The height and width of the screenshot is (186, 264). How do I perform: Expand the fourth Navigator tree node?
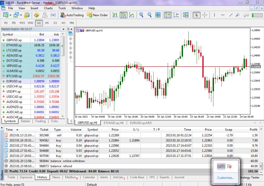pyautogui.click(x=71, y=52)
